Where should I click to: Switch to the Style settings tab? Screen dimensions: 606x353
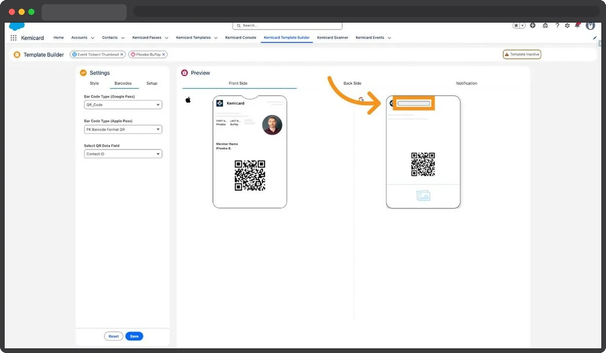tap(94, 83)
